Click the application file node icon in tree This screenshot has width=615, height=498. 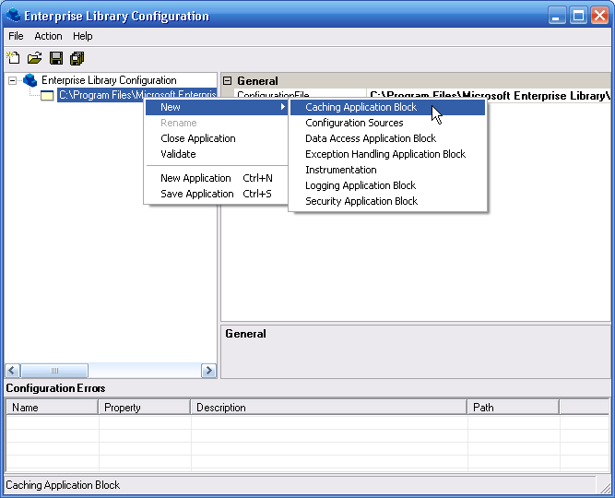click(x=47, y=95)
